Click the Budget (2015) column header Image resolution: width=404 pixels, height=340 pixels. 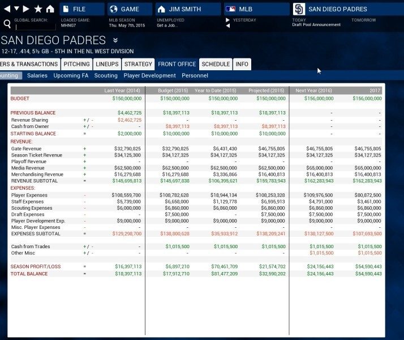(173, 91)
